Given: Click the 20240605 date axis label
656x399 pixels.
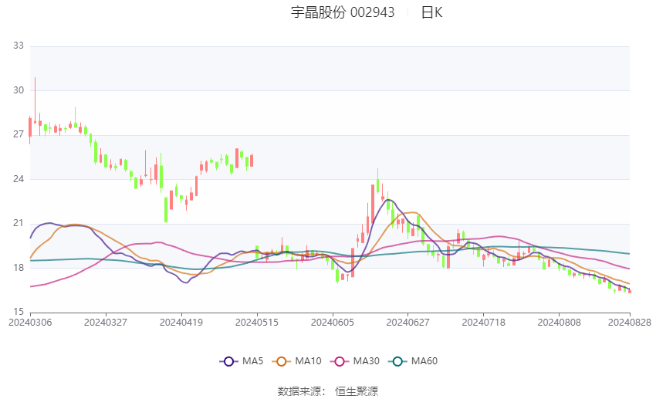Looking at the screenshot, I should point(333,323).
